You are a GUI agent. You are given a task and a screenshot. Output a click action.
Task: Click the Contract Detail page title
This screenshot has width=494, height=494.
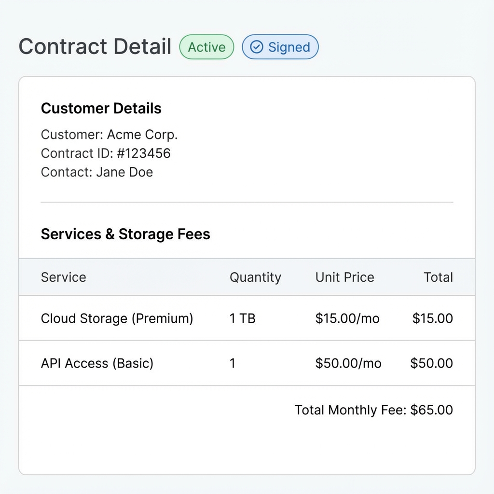[x=95, y=46]
